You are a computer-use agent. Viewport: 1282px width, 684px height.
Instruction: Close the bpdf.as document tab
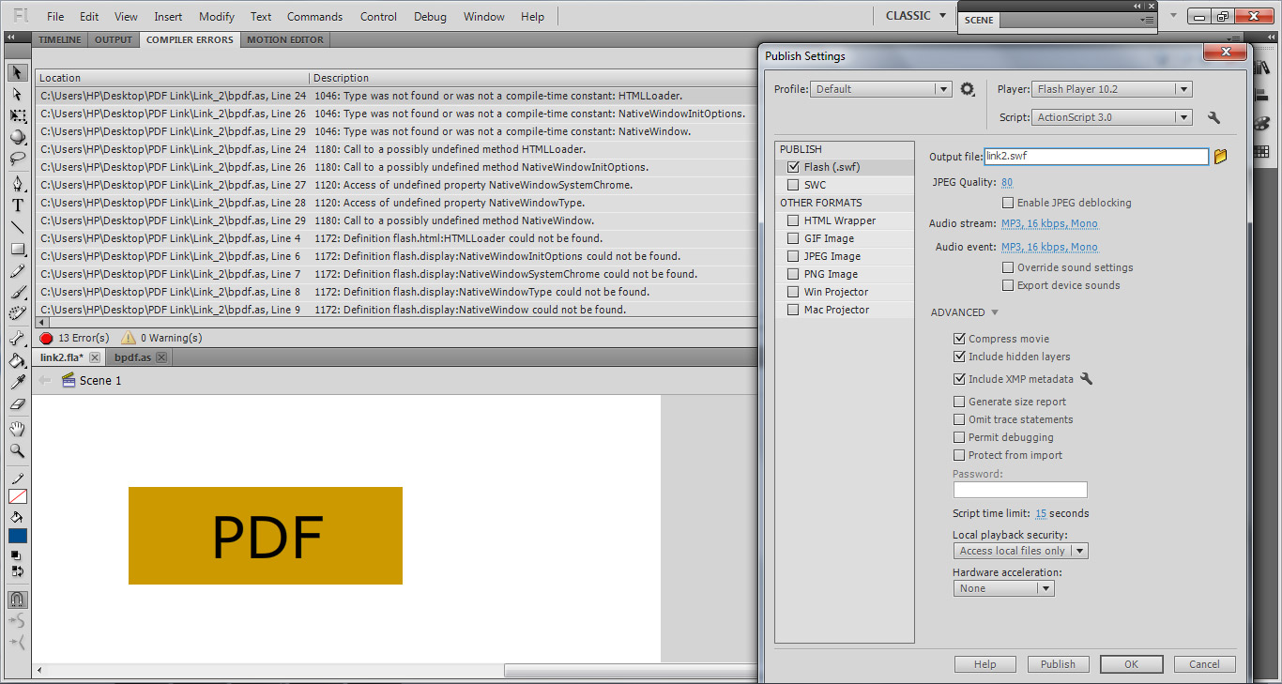coord(161,357)
